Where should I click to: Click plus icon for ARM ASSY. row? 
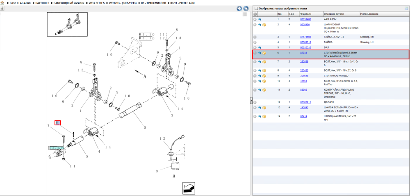[x=255, y=19]
